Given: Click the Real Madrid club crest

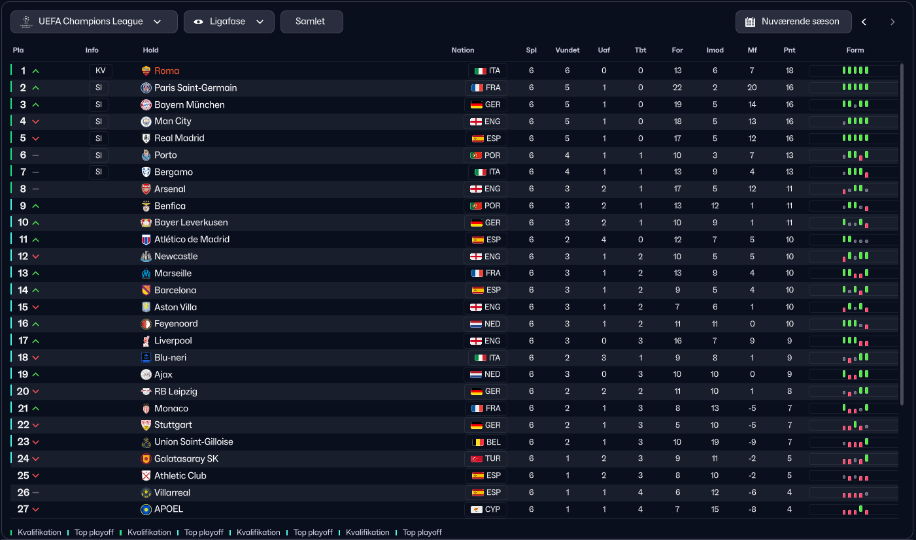Looking at the screenshot, I should coord(146,138).
